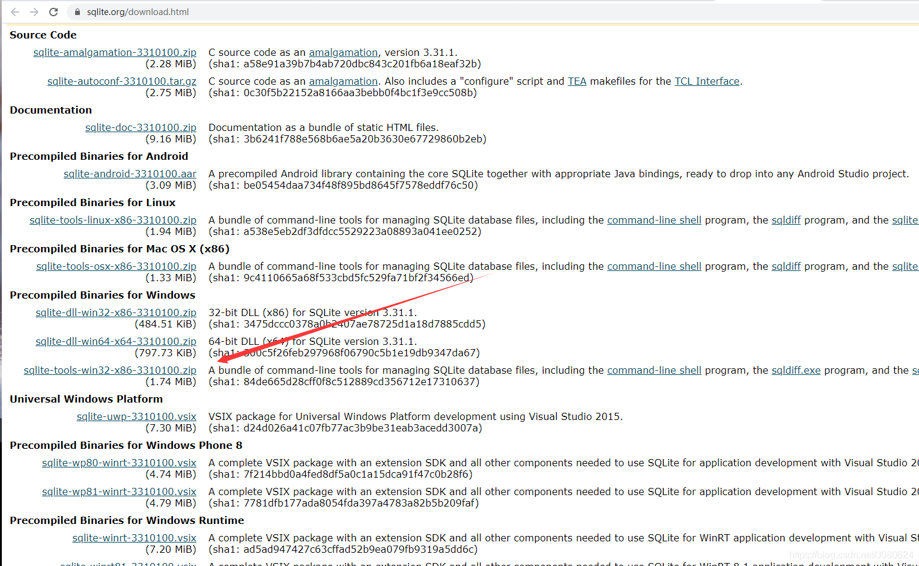Go back to the previous page
The height and width of the screenshot is (566, 919).
(x=15, y=12)
